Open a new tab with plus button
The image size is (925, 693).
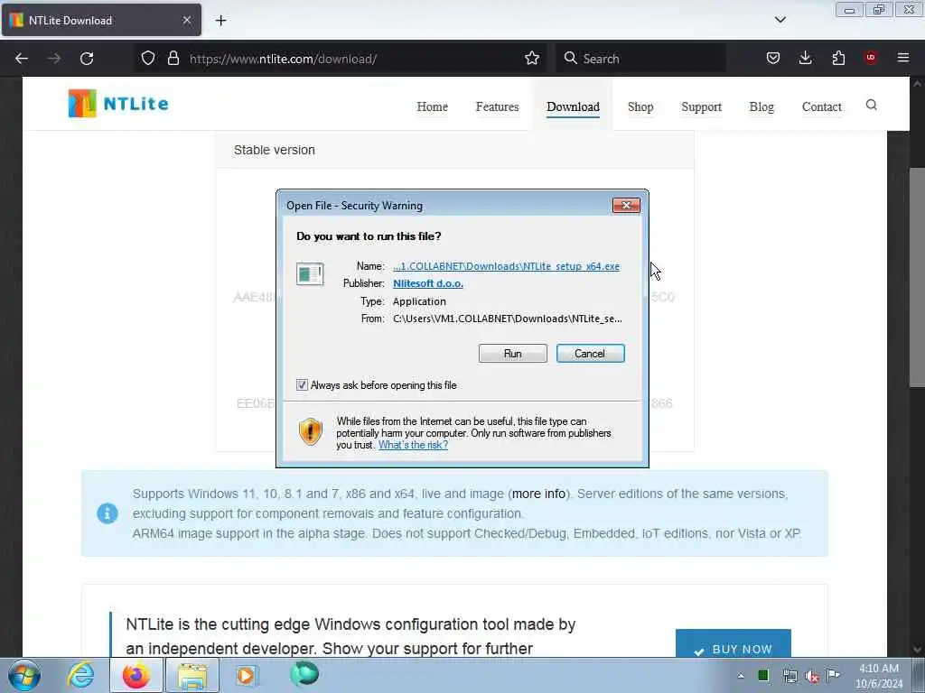220,21
